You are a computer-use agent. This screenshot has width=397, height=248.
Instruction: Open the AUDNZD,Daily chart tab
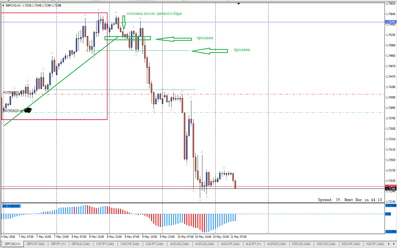coord(277,244)
